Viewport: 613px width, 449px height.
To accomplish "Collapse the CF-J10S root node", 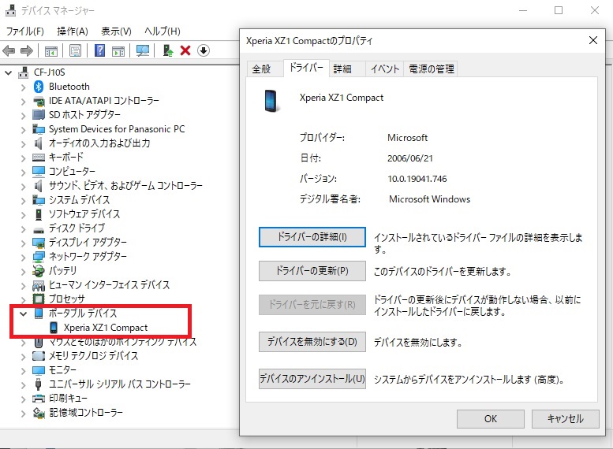I will click(x=8, y=72).
